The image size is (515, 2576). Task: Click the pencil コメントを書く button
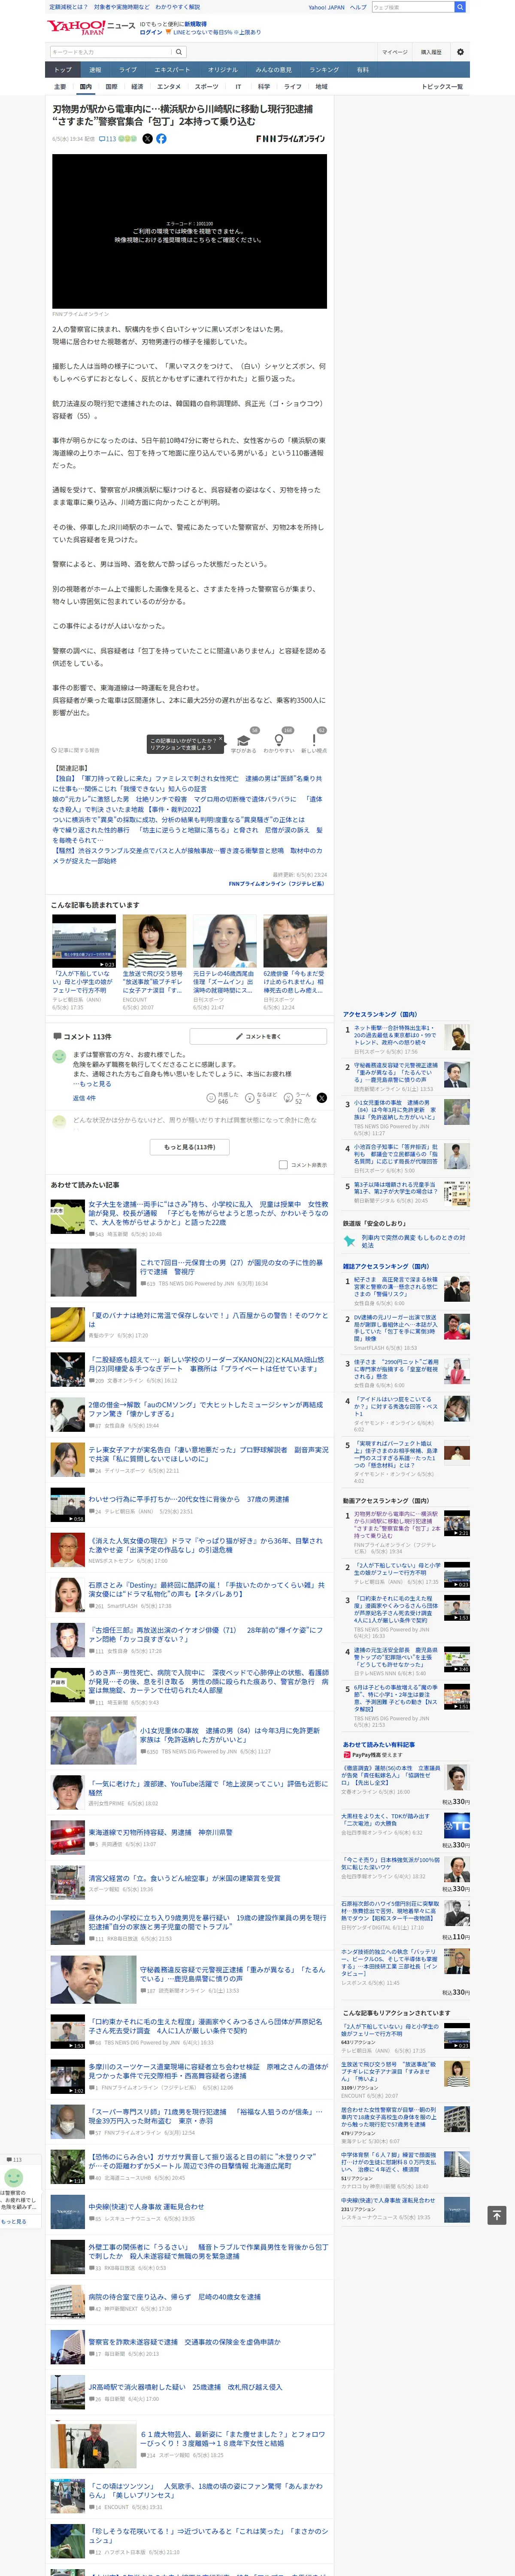(258, 1036)
